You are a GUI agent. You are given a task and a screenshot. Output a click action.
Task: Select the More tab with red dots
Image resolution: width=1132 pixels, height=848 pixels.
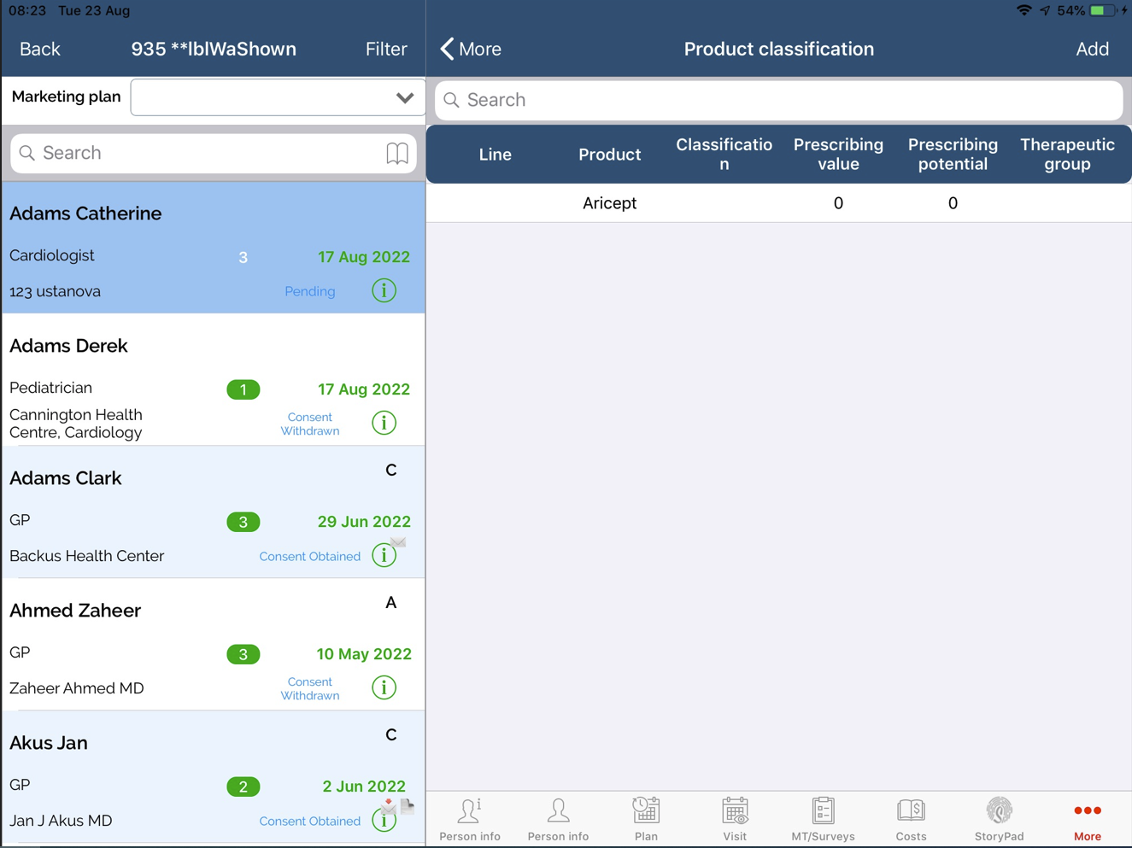tap(1087, 819)
